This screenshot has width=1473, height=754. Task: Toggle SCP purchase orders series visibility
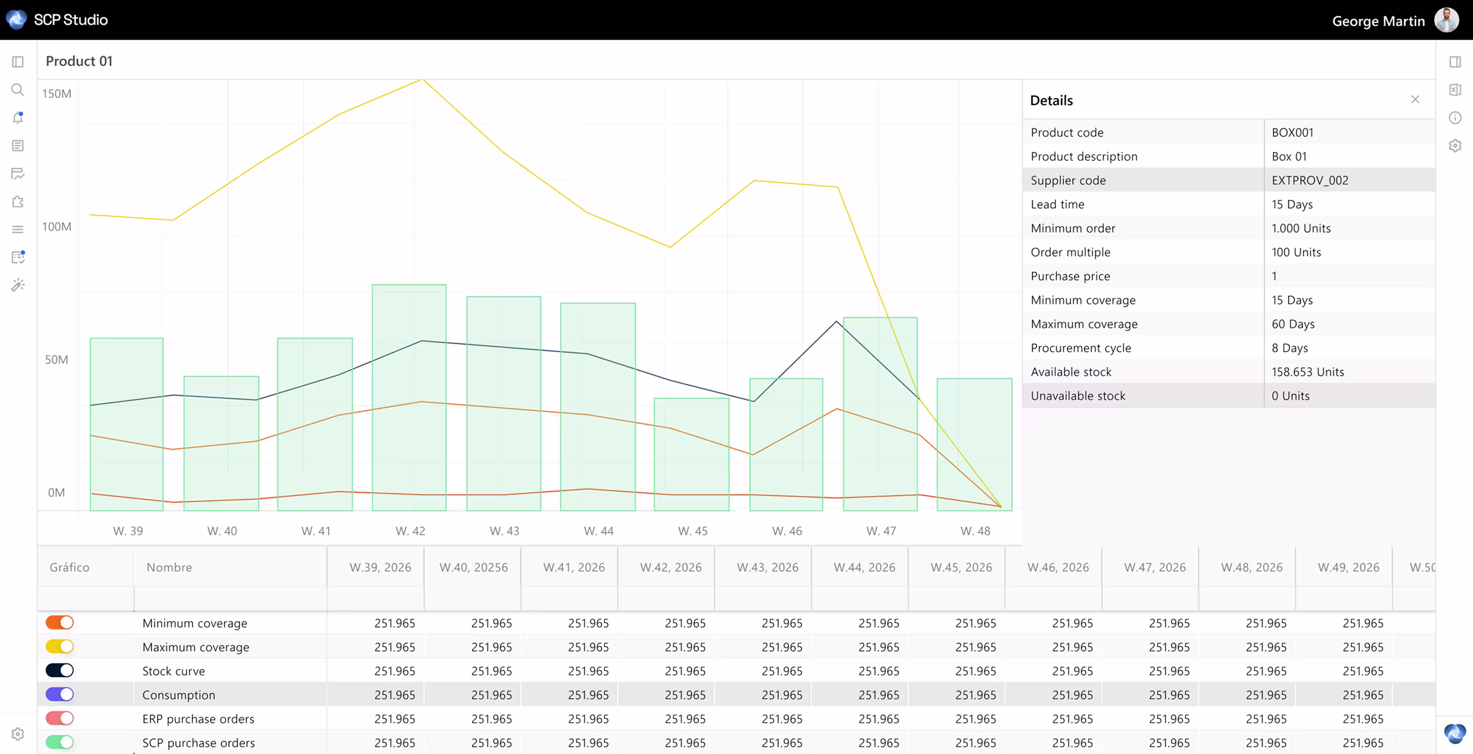[60, 742]
